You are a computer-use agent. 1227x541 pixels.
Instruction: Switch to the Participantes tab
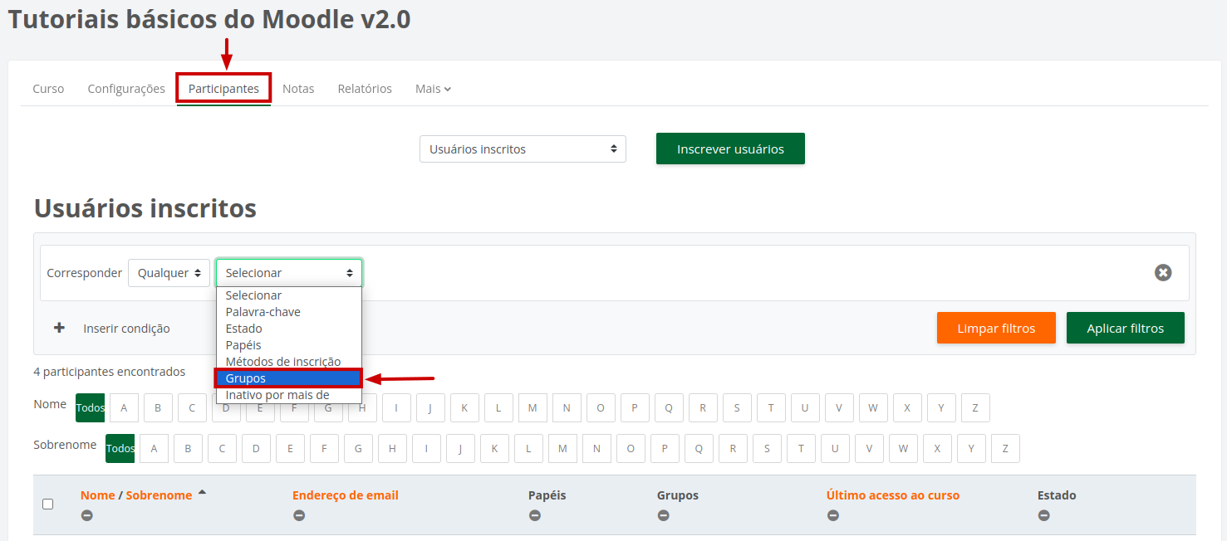pos(223,89)
